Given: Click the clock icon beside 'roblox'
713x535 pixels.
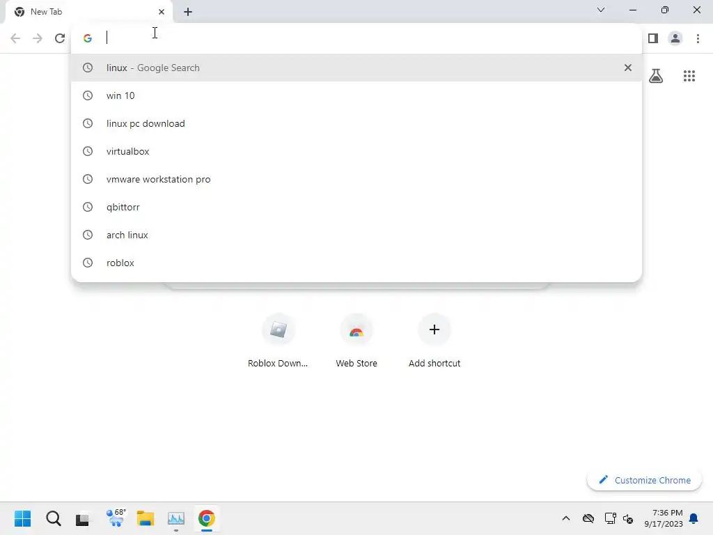Looking at the screenshot, I should (87, 263).
